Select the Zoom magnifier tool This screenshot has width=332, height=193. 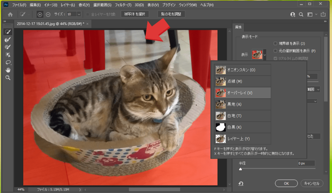click(x=8, y=78)
